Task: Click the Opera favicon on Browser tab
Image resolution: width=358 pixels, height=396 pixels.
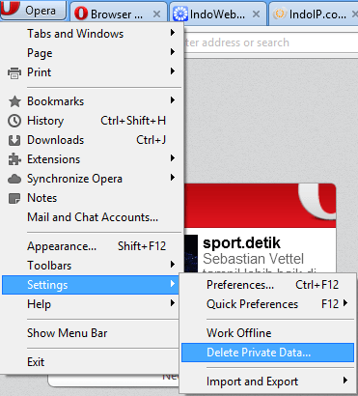Action: [x=81, y=14]
